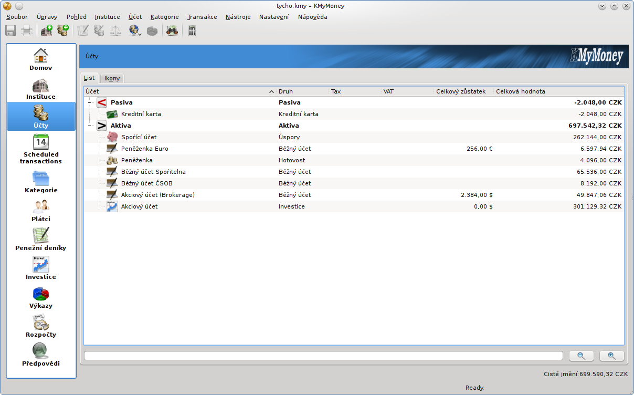Launch the calculator from the toolbar
The width and height of the screenshot is (634, 395).
coord(192,30)
